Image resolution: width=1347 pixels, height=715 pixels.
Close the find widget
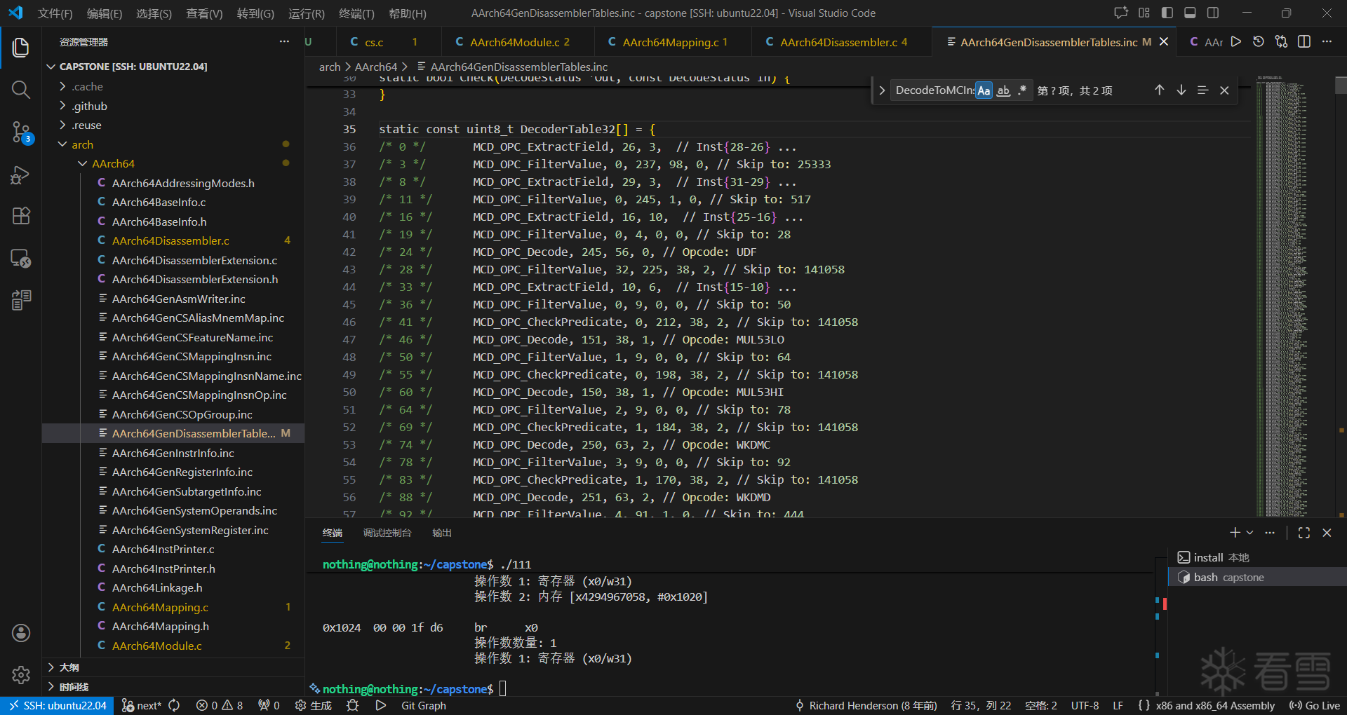(x=1224, y=90)
